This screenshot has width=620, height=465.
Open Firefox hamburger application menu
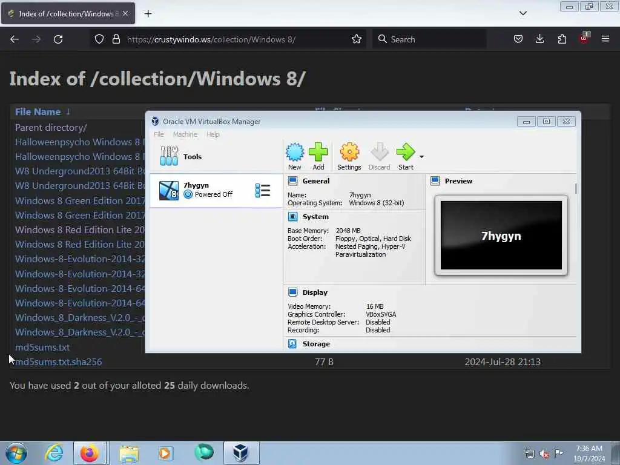pos(605,39)
